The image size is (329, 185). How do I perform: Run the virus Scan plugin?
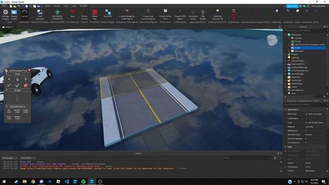point(72,13)
